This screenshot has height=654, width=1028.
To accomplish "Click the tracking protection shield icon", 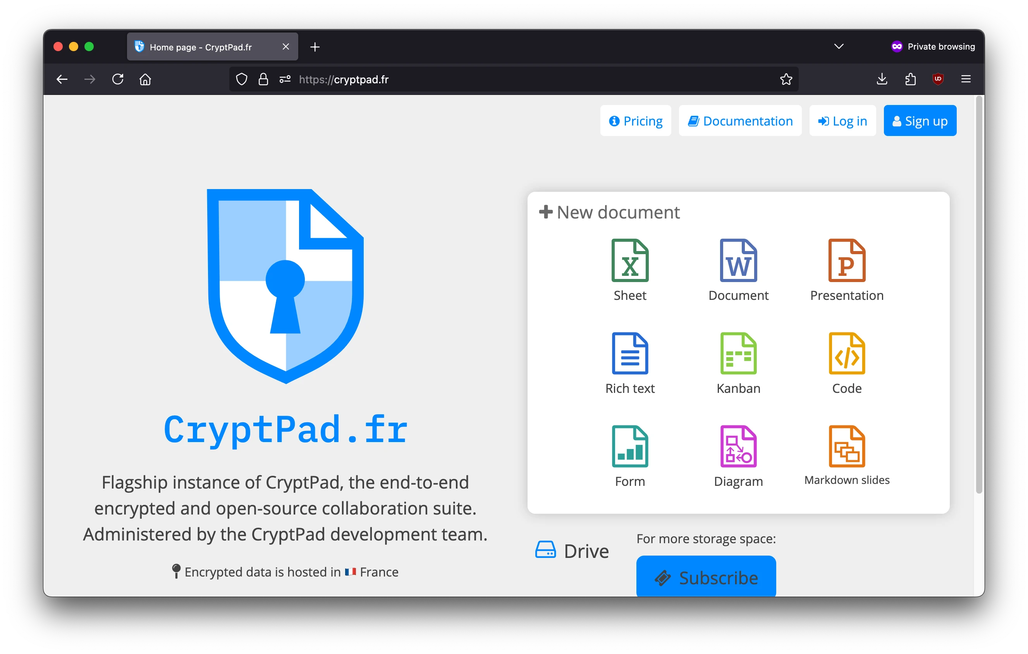I will (242, 79).
